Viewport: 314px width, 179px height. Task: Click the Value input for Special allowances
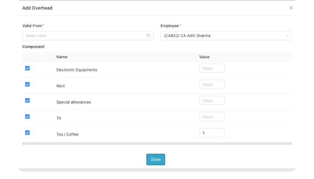point(212,100)
